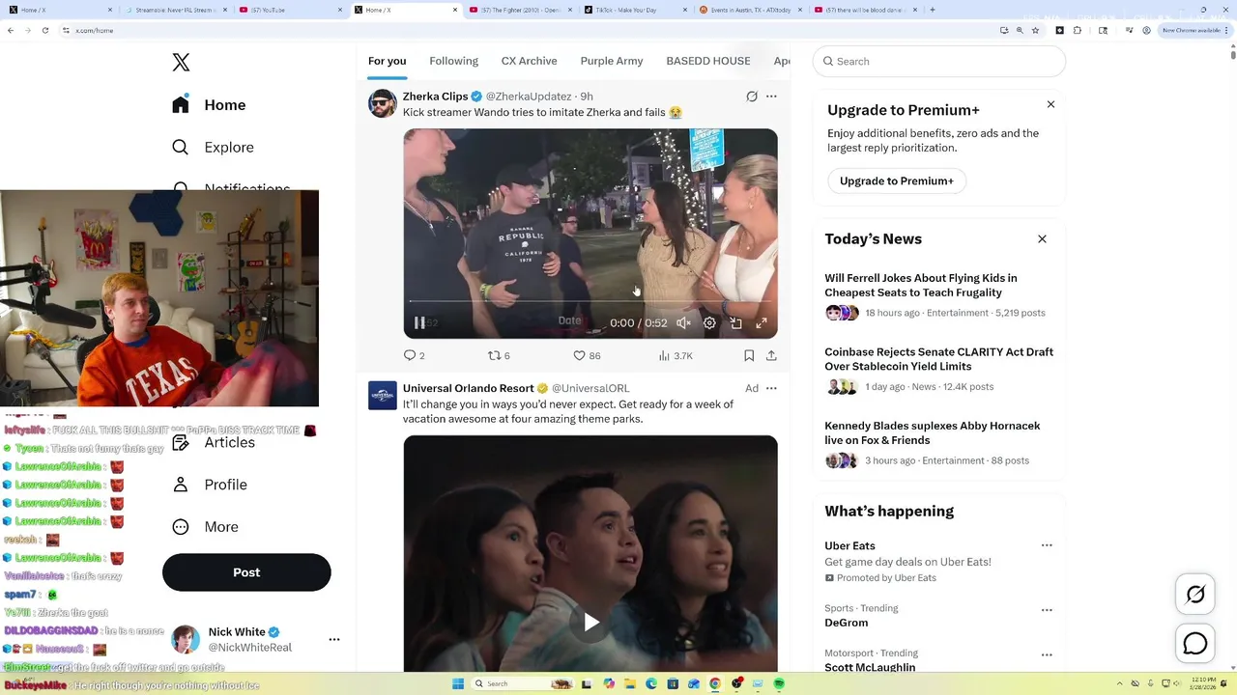Repost the Zerka Clips post
The width and height of the screenshot is (1237, 695).
point(499,355)
